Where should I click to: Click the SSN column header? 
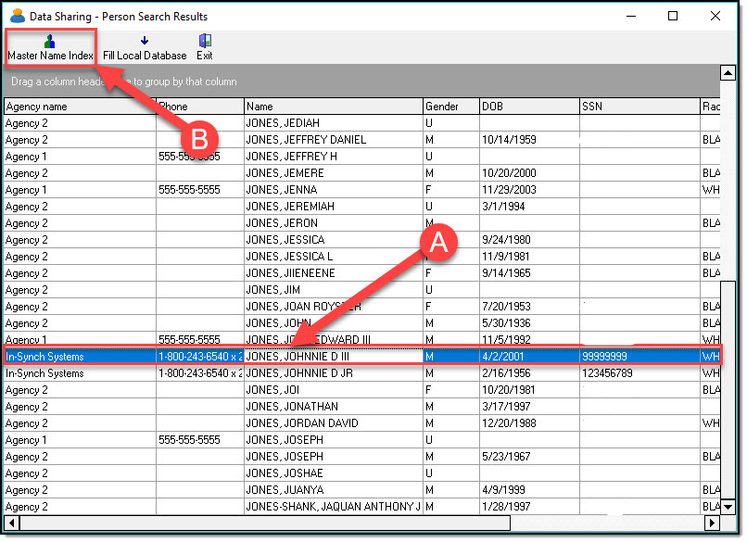pyautogui.click(x=639, y=107)
